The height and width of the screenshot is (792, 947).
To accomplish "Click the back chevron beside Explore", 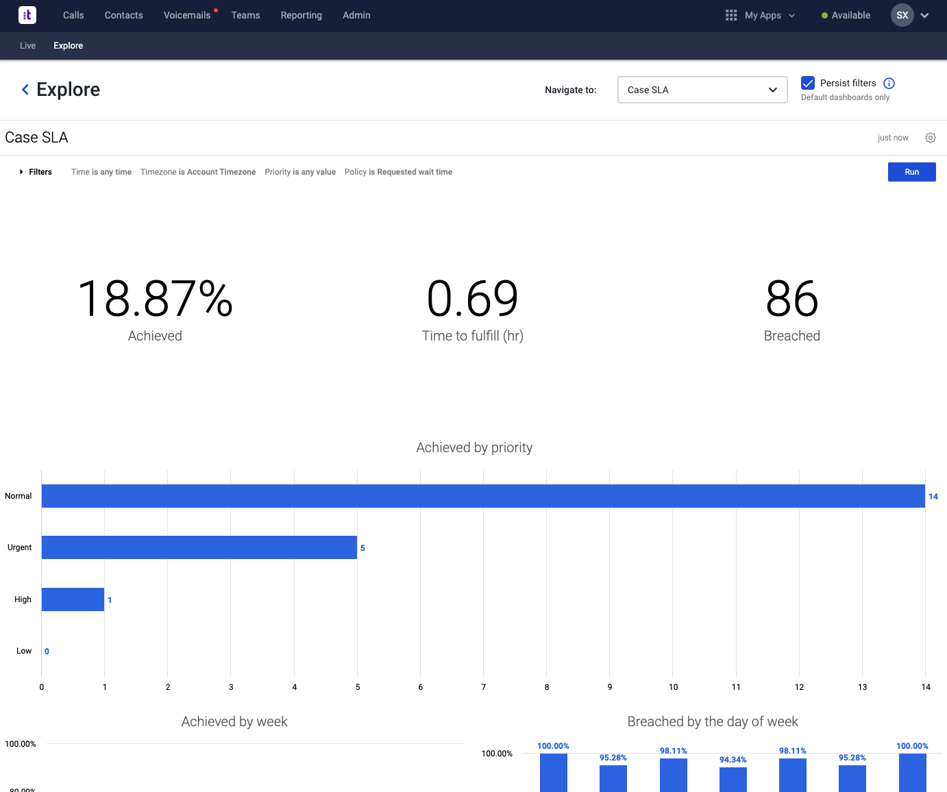I will 25,89.
